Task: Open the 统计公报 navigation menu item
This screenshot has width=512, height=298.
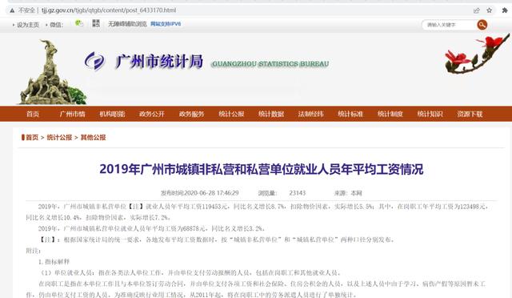Action: click(x=231, y=114)
